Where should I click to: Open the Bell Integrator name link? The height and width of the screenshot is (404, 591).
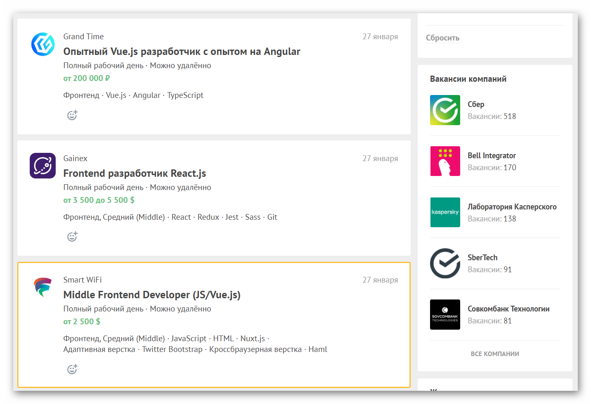[492, 156]
